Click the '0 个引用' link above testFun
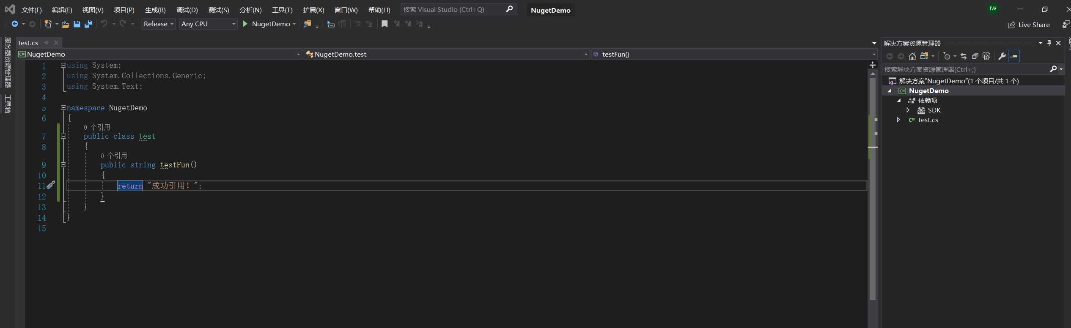 coord(114,156)
